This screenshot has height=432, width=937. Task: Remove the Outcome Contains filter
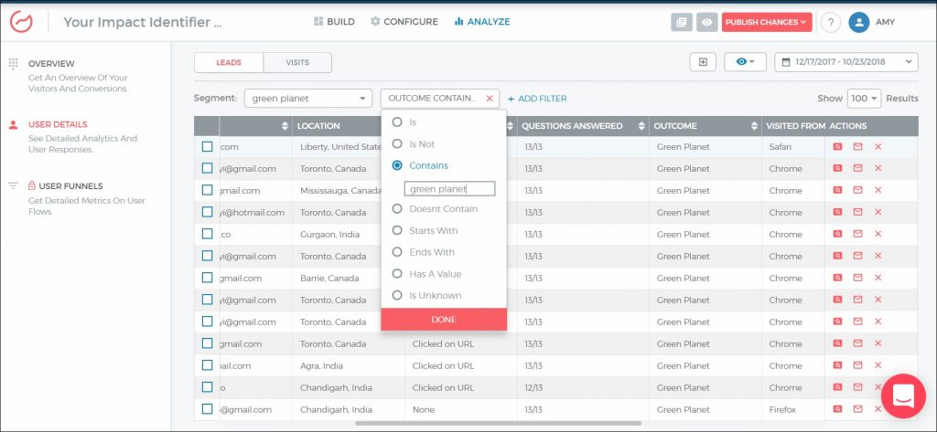(x=490, y=99)
